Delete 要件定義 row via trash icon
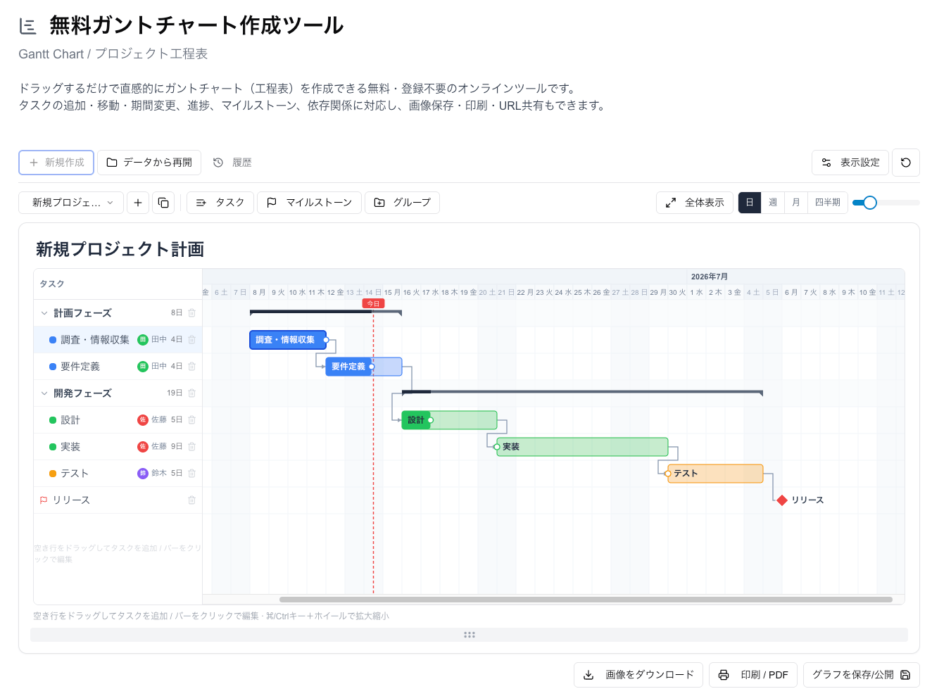The width and height of the screenshot is (932, 696). coord(191,367)
